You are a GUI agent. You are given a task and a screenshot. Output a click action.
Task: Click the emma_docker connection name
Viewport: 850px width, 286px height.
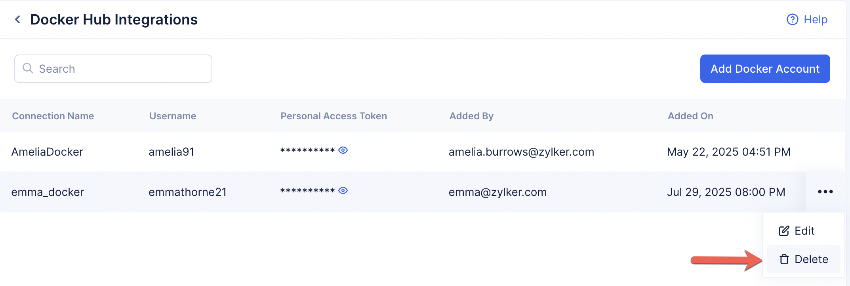[48, 192]
